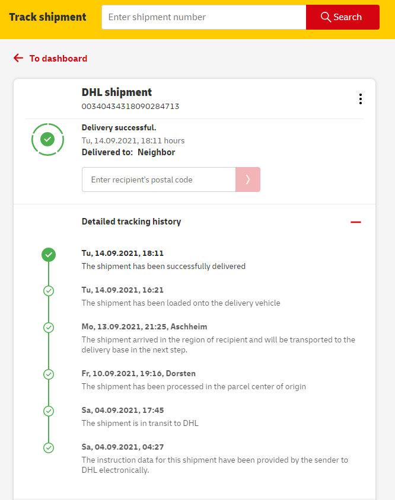
Task: Click the Aschheim arrival timeline checkmark
Action: pos(49,328)
